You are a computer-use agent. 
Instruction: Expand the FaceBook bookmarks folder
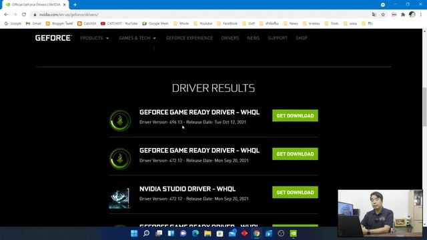[228, 24]
